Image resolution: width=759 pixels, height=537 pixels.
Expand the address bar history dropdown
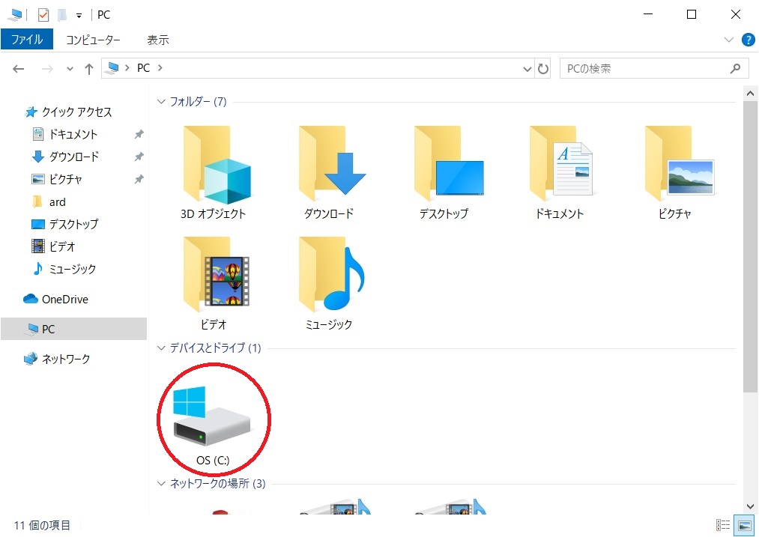click(x=527, y=69)
